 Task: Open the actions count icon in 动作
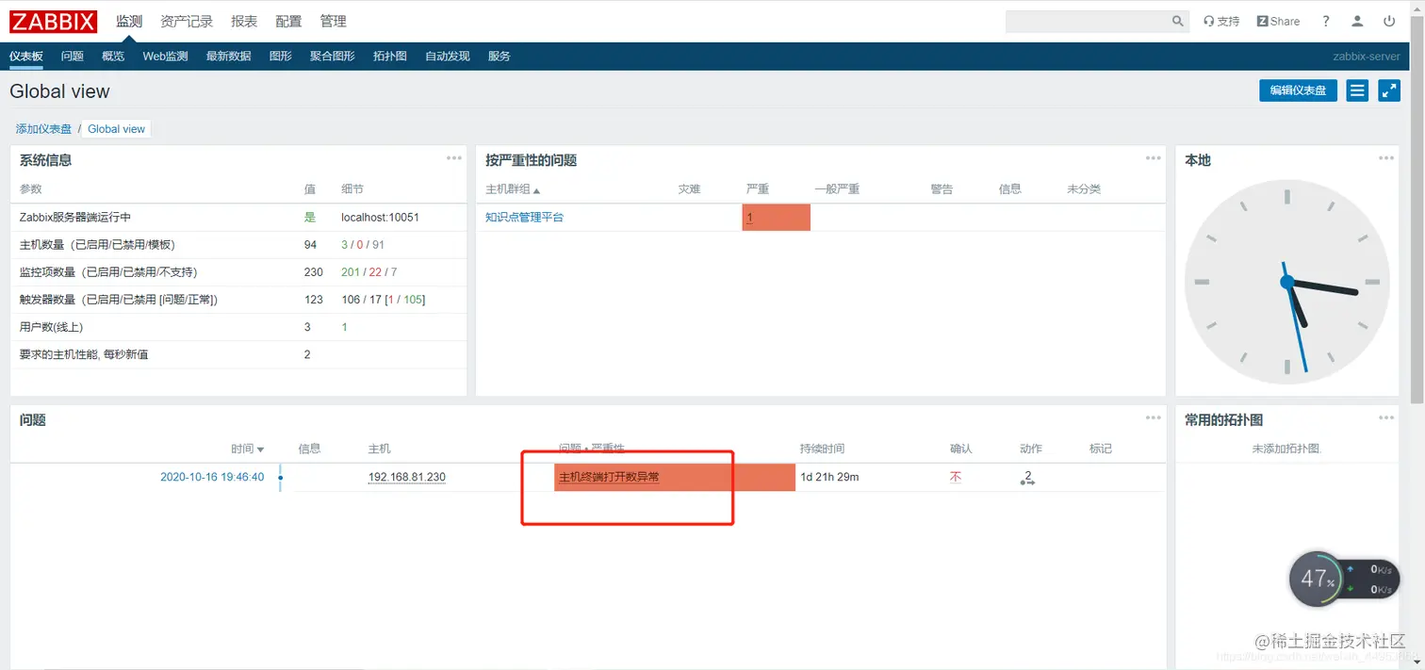click(1027, 478)
